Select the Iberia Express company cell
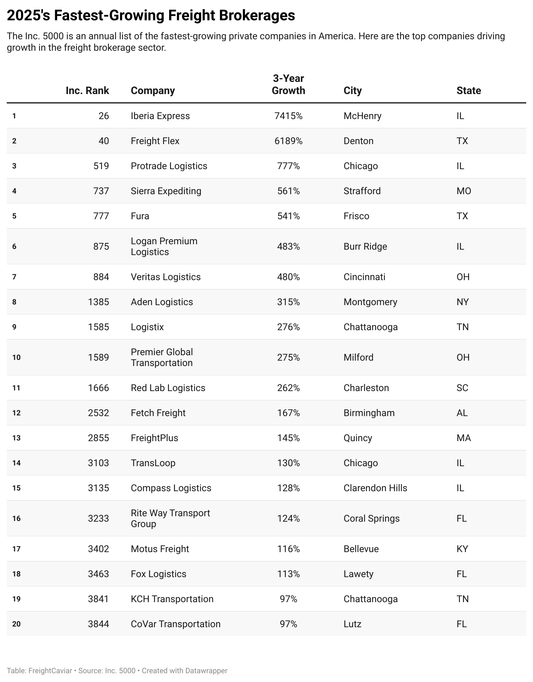This screenshot has width=533, height=682. 160,116
